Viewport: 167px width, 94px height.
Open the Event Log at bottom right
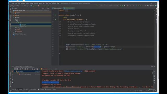point(152,89)
